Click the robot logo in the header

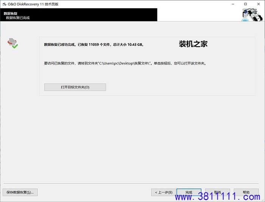click(x=252, y=15)
